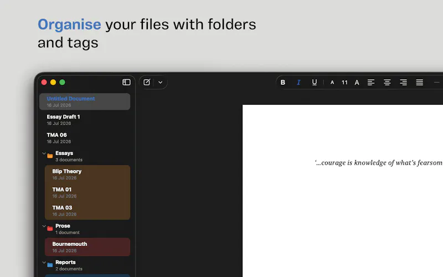Screen dimensions: 443x277
Task: Align text right
Action: coord(403,82)
